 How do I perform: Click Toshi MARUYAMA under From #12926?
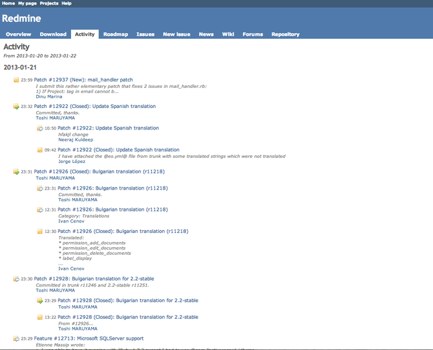tap(78, 329)
